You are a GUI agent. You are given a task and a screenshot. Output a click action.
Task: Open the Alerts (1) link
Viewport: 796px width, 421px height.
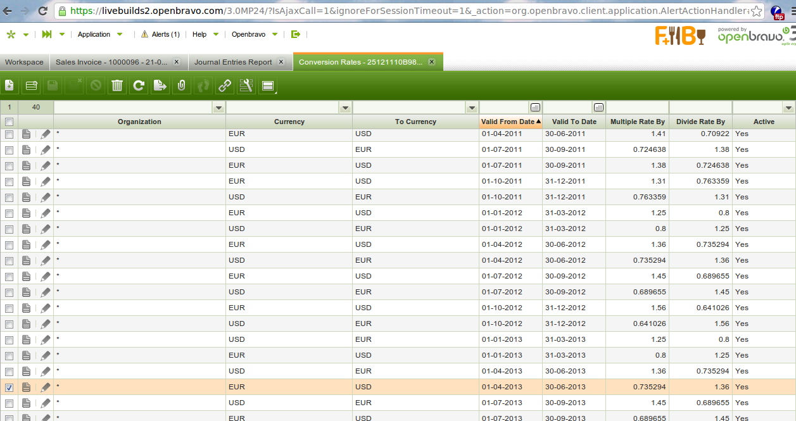tap(160, 34)
